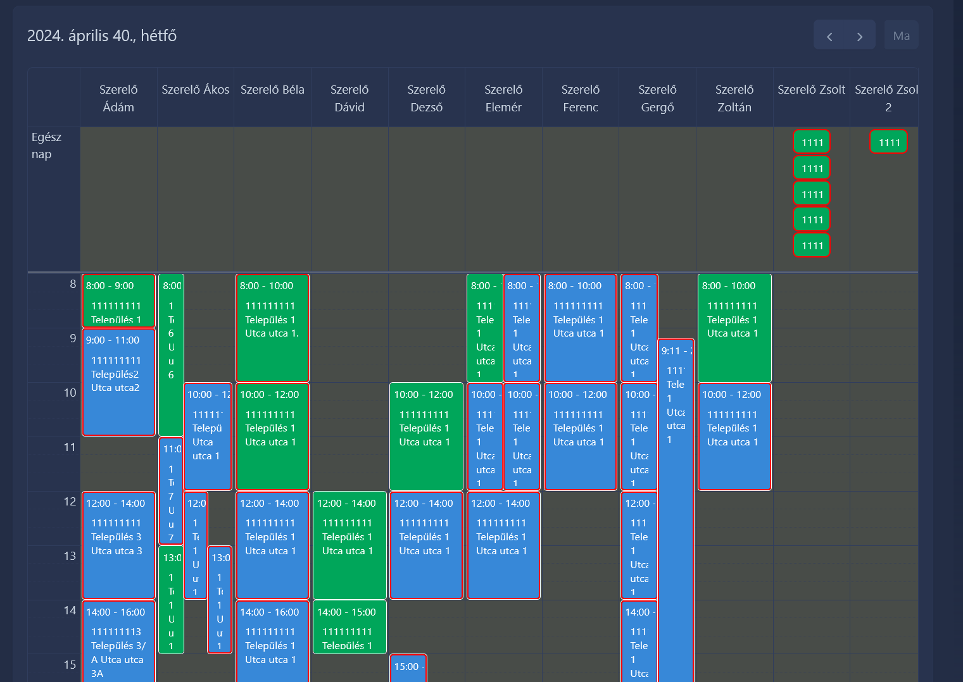Open all-day 1111 event for Szerelő Zsolt 2

pos(889,142)
